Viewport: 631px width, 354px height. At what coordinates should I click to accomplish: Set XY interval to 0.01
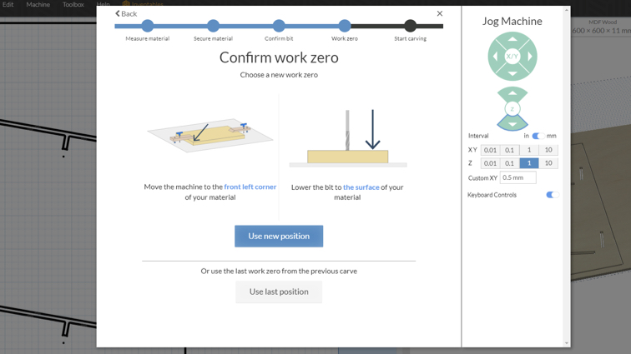(x=490, y=150)
